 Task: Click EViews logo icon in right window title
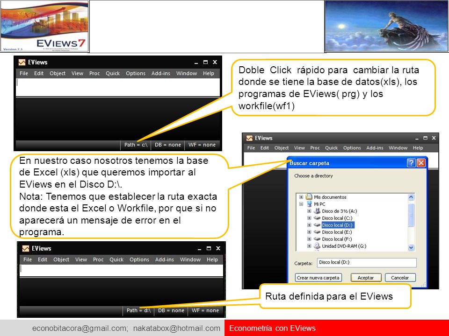click(x=249, y=138)
